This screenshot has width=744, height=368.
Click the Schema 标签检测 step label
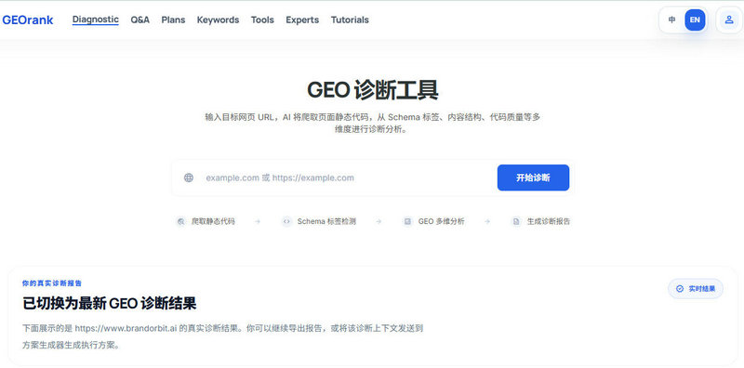[x=326, y=221]
